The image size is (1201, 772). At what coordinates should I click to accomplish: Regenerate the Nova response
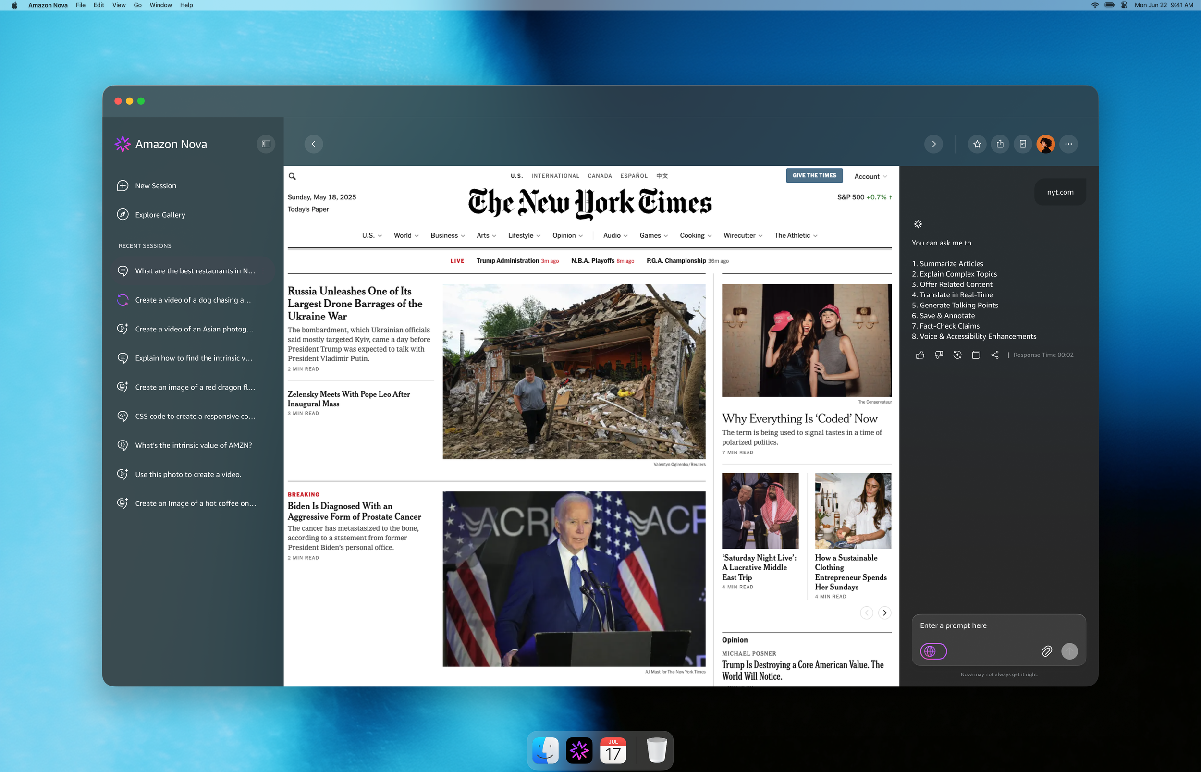[957, 355]
